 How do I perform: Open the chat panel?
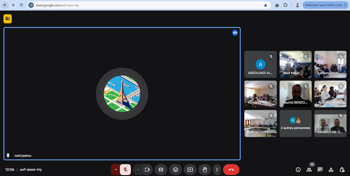[320, 170]
